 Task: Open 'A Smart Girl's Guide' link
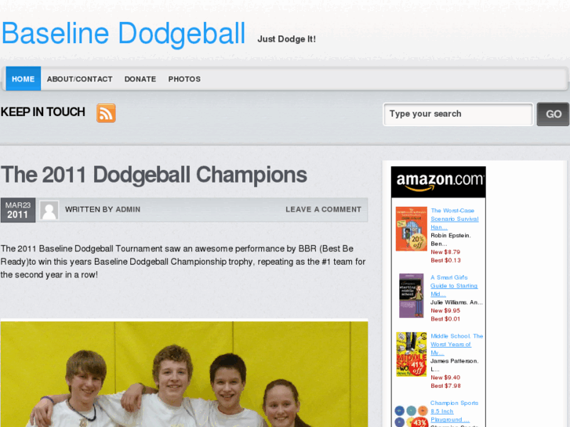454,286
